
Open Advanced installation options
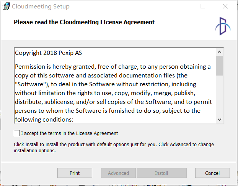[x=118, y=173]
